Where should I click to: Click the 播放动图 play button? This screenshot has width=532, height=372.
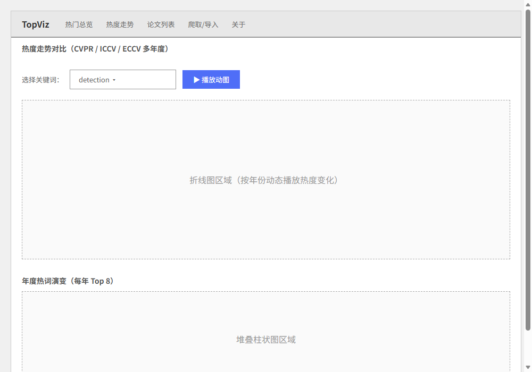pyautogui.click(x=211, y=80)
